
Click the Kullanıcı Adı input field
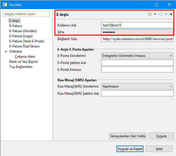(x=137, y=25)
